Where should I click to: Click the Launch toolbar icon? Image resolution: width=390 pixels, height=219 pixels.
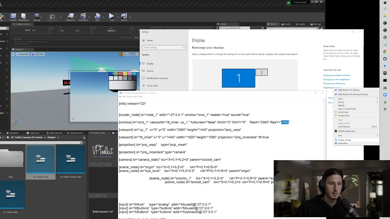pyautogui.click(x=124, y=17)
